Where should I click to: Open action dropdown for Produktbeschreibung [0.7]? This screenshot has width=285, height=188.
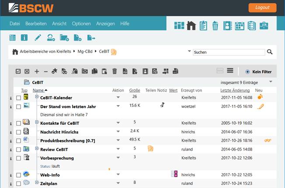tap(118, 140)
